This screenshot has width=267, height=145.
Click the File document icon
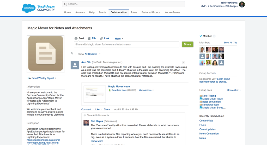(89, 38)
